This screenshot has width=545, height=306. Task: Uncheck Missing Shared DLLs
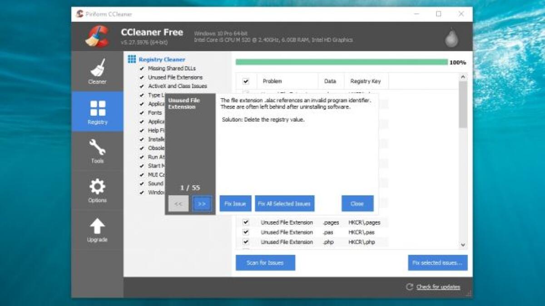pos(143,68)
